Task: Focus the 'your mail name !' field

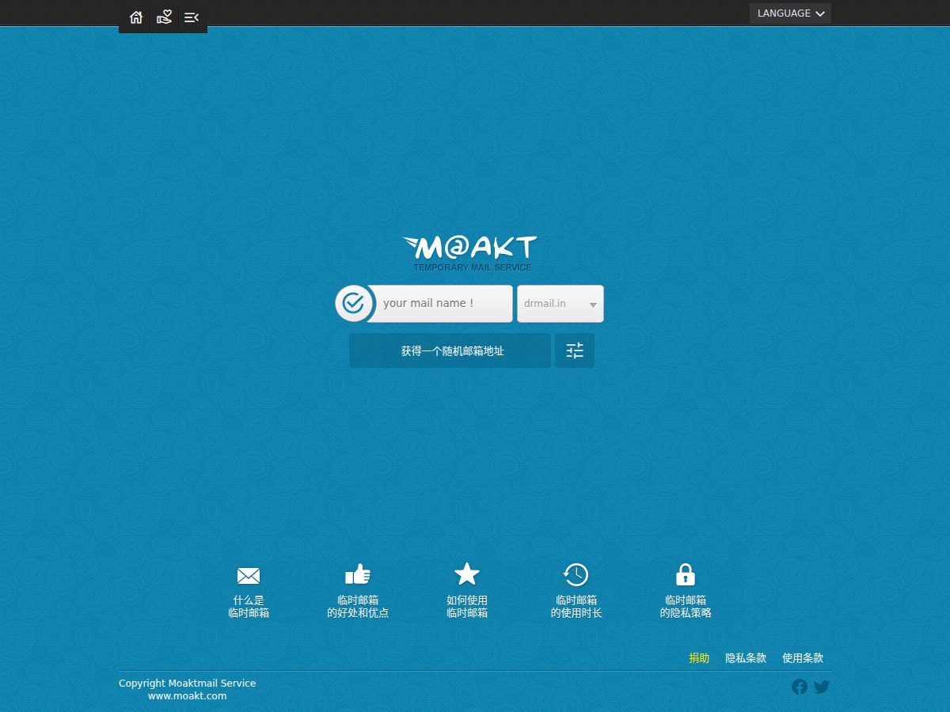Action: 440,304
